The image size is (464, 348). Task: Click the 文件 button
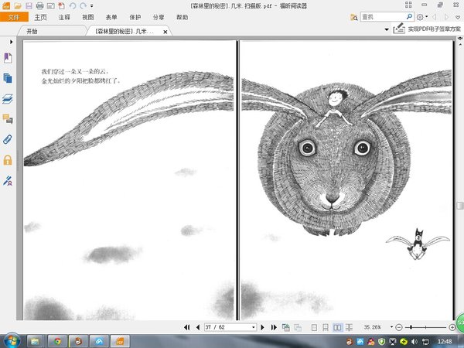(13, 16)
